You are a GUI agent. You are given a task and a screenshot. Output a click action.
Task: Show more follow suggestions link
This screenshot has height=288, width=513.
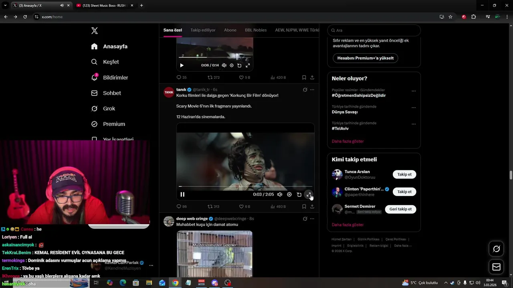click(348, 225)
